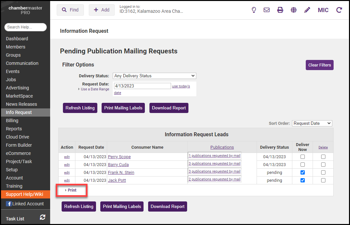Tick the Delete checkbox for Jack Pott
Screen dimensions: 350x225
[x=323, y=180]
